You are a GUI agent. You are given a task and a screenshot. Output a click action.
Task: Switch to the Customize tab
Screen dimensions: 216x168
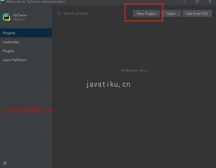point(26,42)
